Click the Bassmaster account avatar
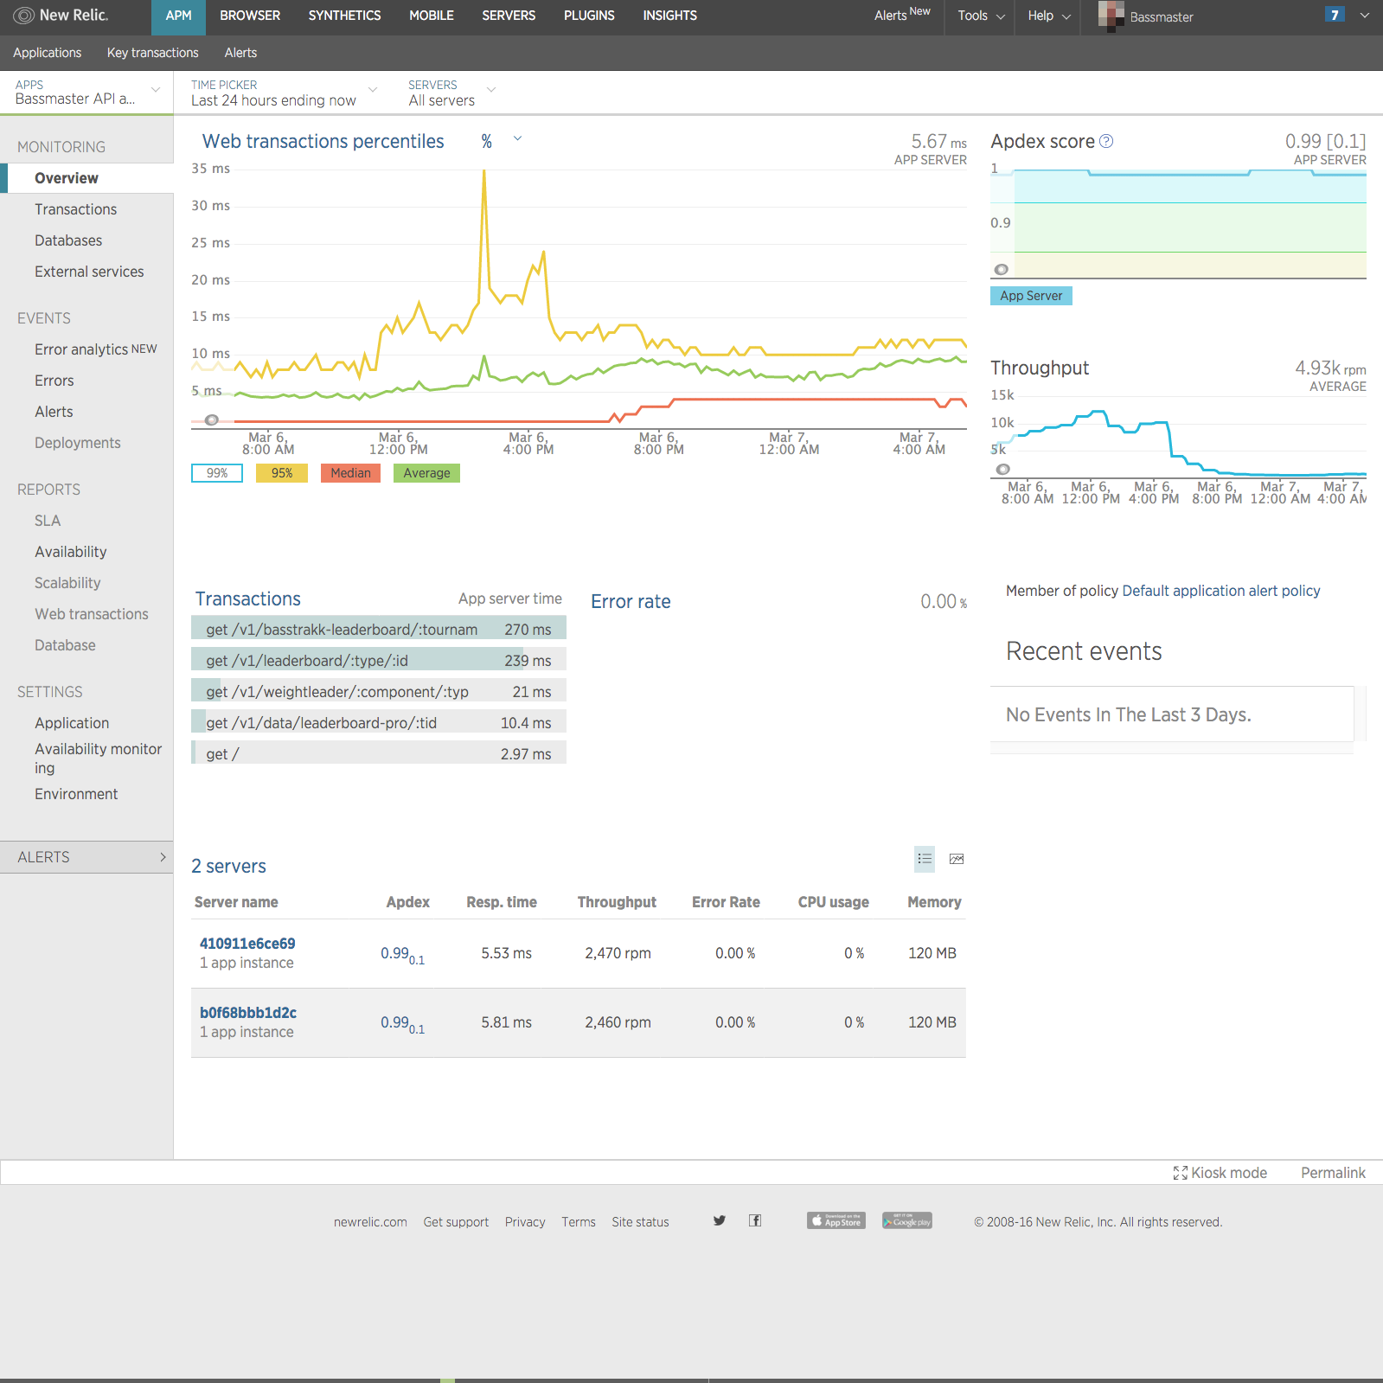The width and height of the screenshot is (1383, 1383). coord(1111,15)
